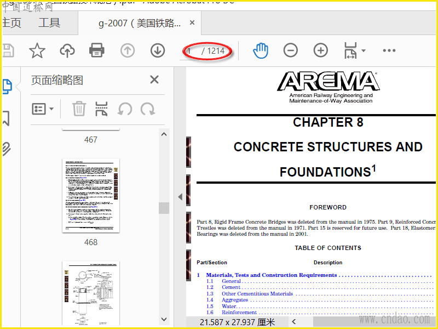Click the page label 468
This screenshot has width=438, height=329.
point(91,242)
